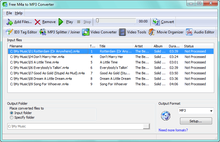Click the C:\My Music output path field
Image resolution: width=220 pixels, height=142 pixels.
(x=75, y=126)
